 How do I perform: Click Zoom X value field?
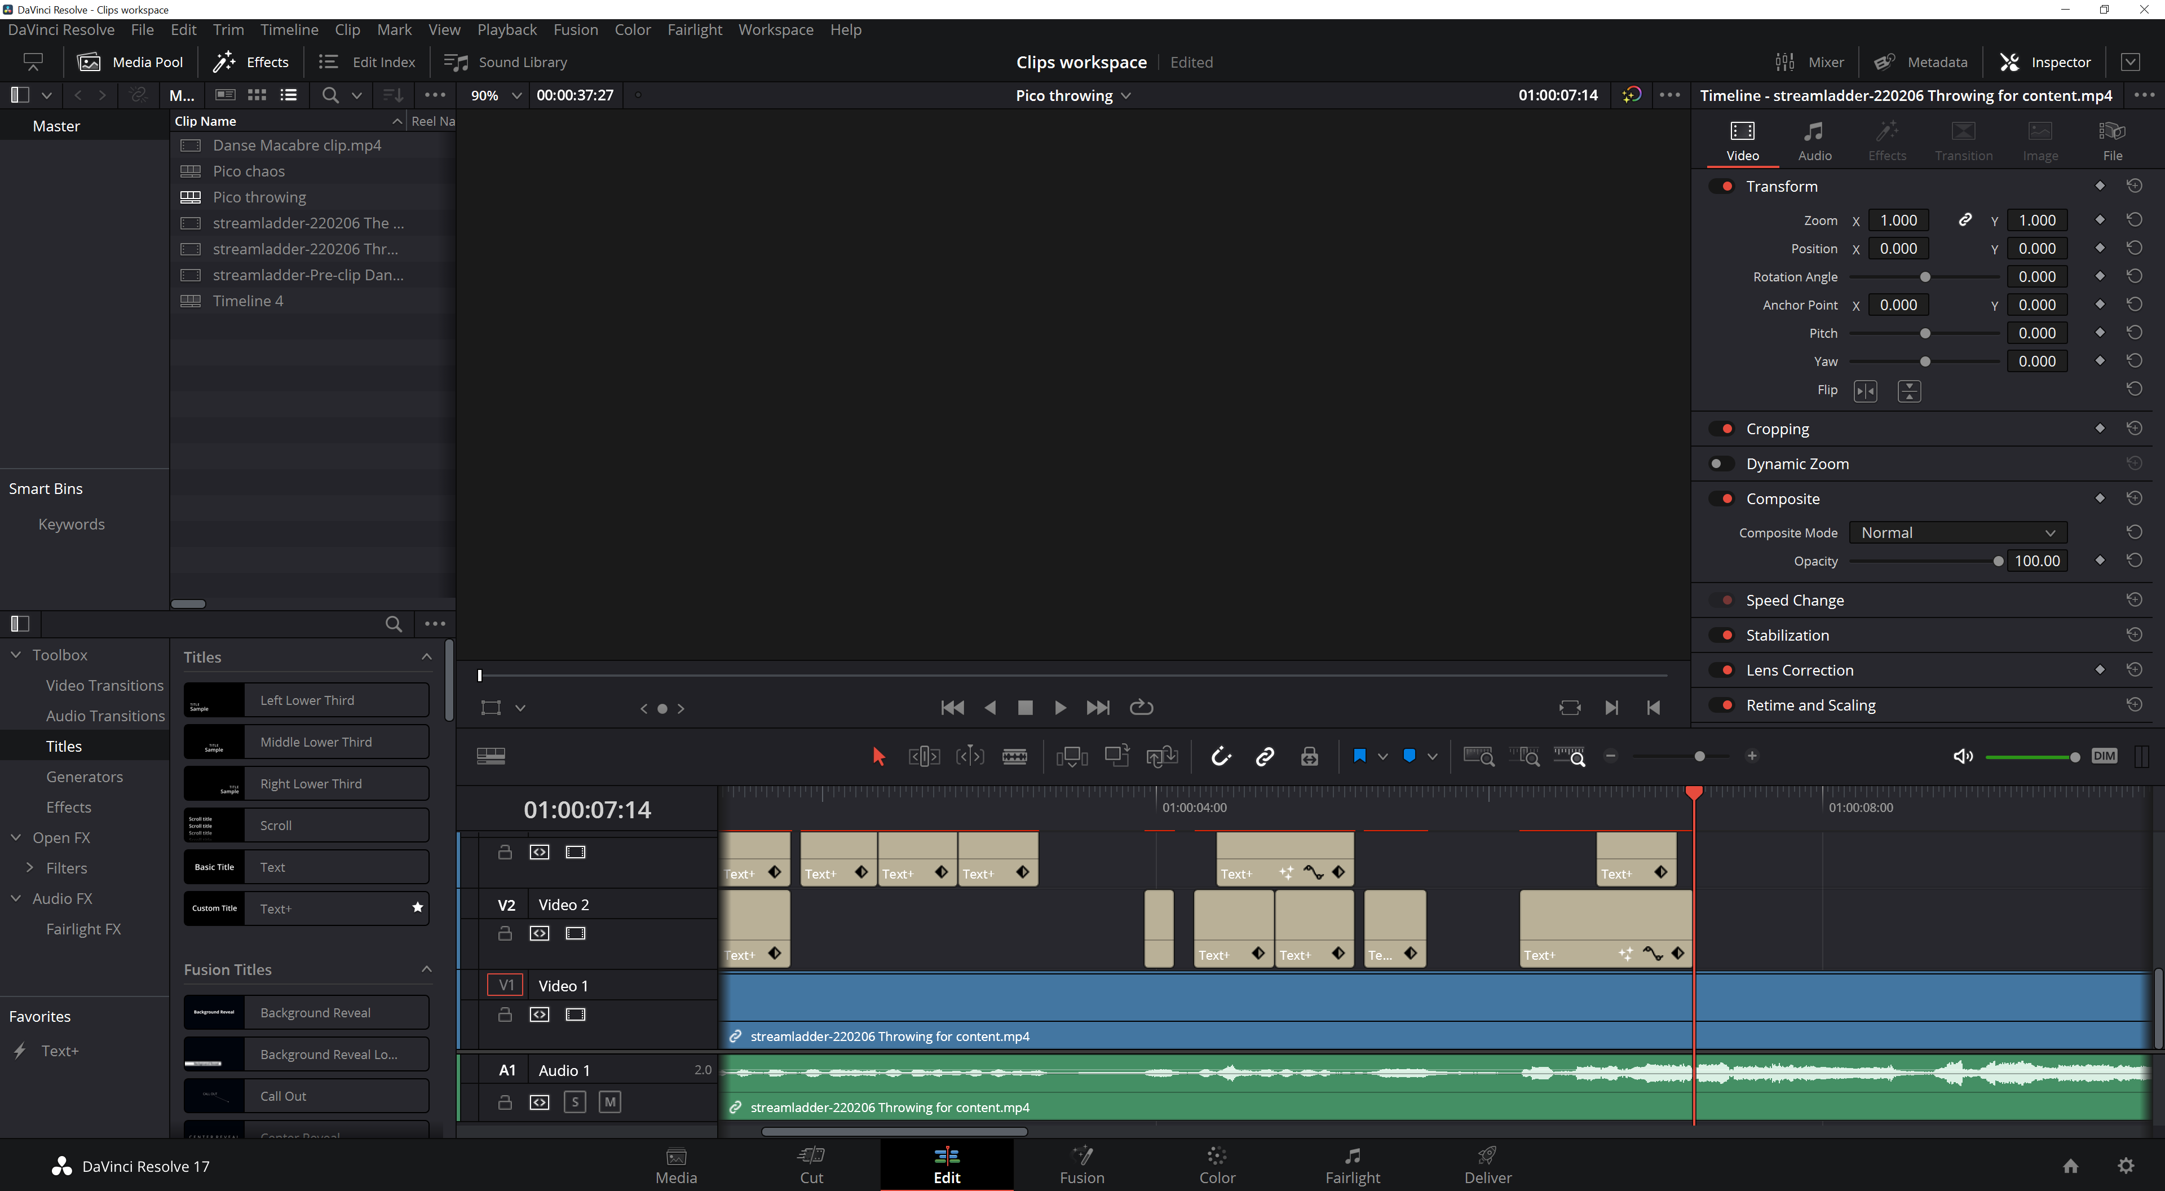pyautogui.click(x=1898, y=220)
